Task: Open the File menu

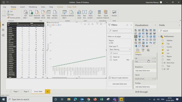Action: (5, 7)
